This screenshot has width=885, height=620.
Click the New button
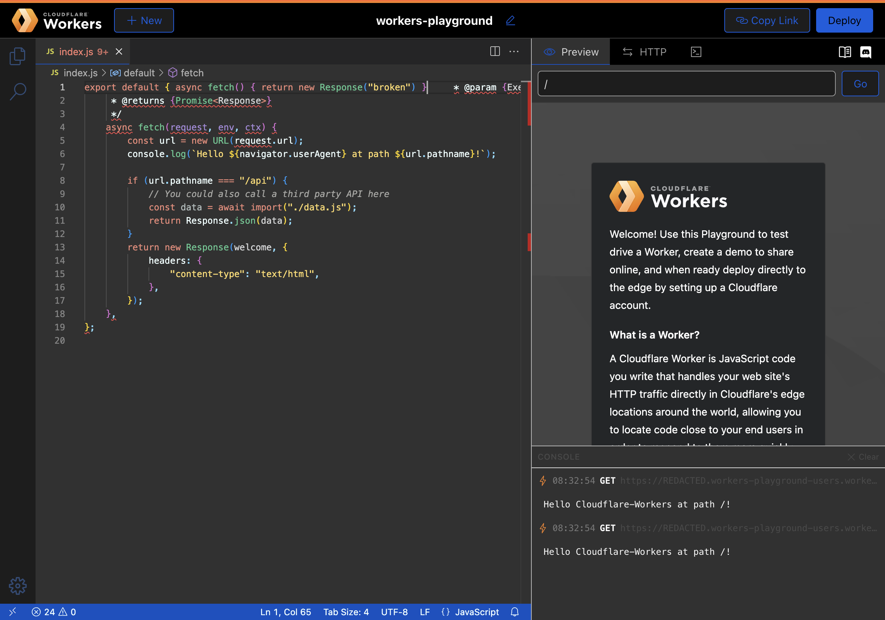tap(144, 20)
